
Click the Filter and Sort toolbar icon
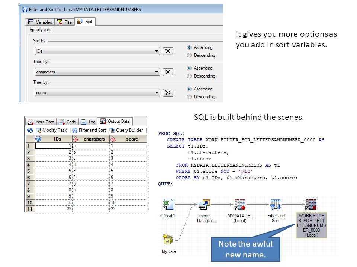tap(75, 130)
